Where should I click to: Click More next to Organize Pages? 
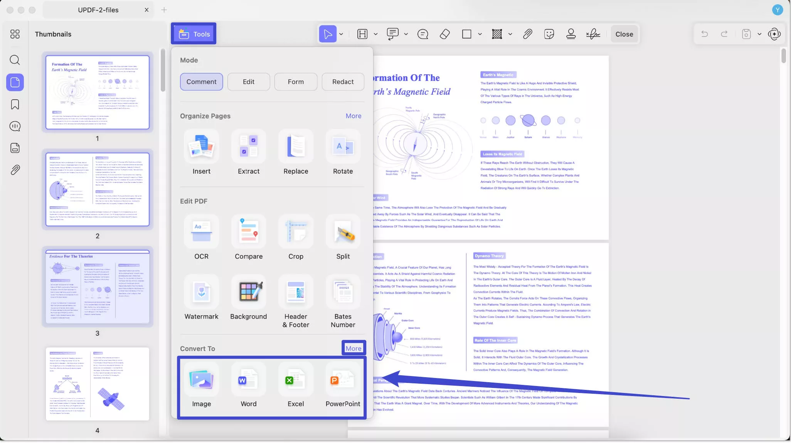pos(353,116)
